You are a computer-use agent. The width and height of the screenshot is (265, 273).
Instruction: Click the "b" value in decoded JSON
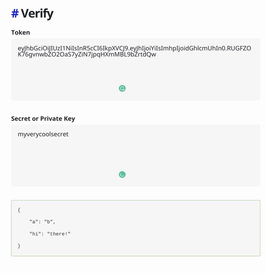coord(48,222)
